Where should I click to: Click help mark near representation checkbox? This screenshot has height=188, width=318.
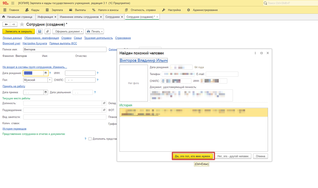85,139
